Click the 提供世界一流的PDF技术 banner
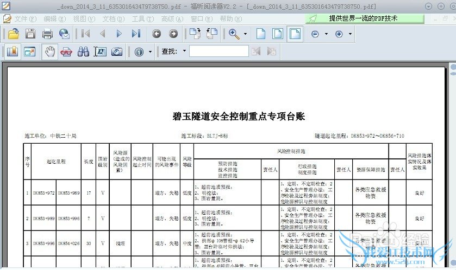 point(365,18)
